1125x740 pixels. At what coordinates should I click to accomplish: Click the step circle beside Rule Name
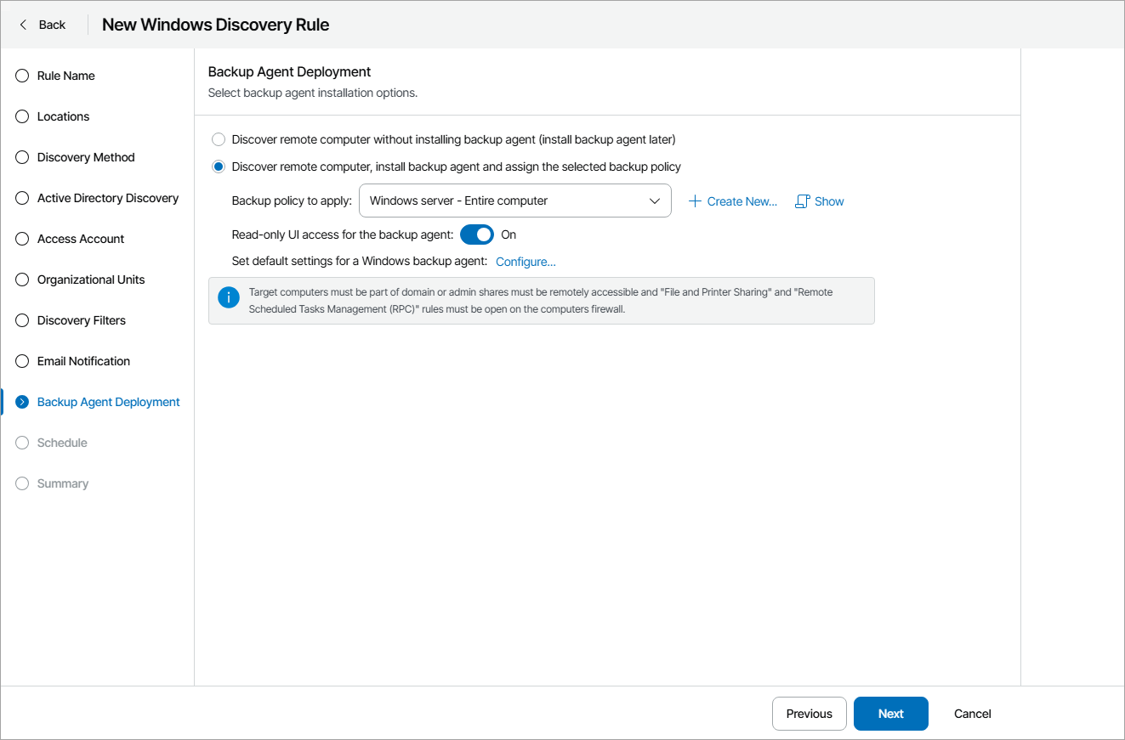tap(21, 76)
